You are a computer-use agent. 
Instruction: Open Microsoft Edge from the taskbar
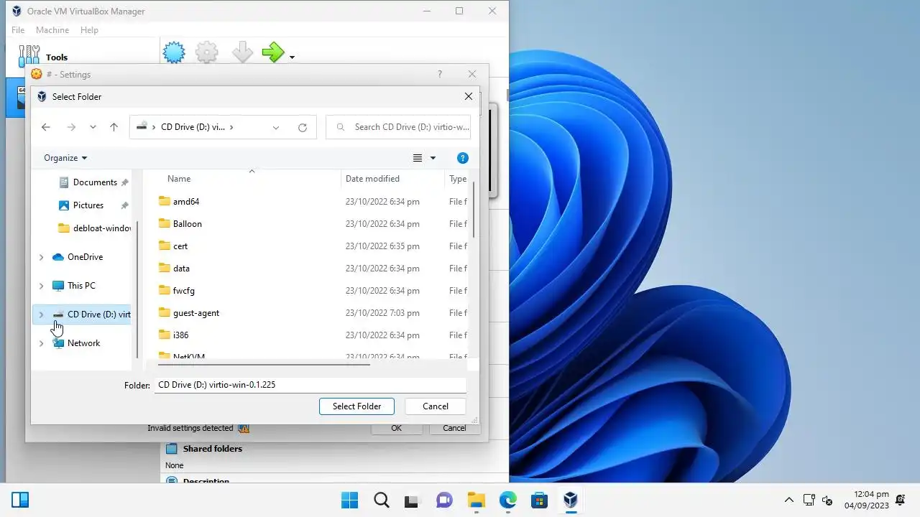point(507,500)
